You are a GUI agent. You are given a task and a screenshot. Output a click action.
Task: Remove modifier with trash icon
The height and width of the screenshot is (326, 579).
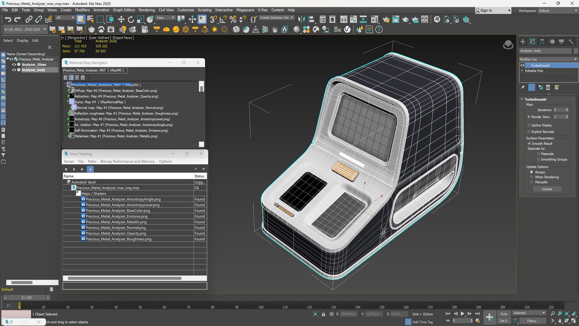pyautogui.click(x=548, y=88)
